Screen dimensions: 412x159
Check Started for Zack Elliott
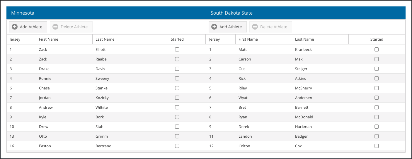177,49
